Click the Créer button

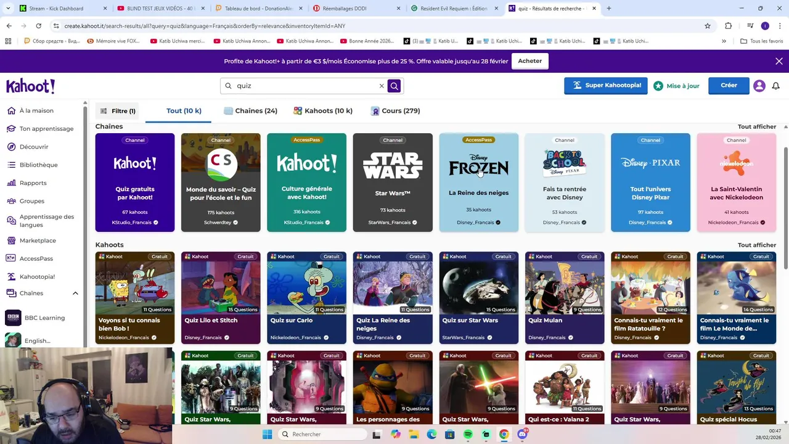click(729, 86)
